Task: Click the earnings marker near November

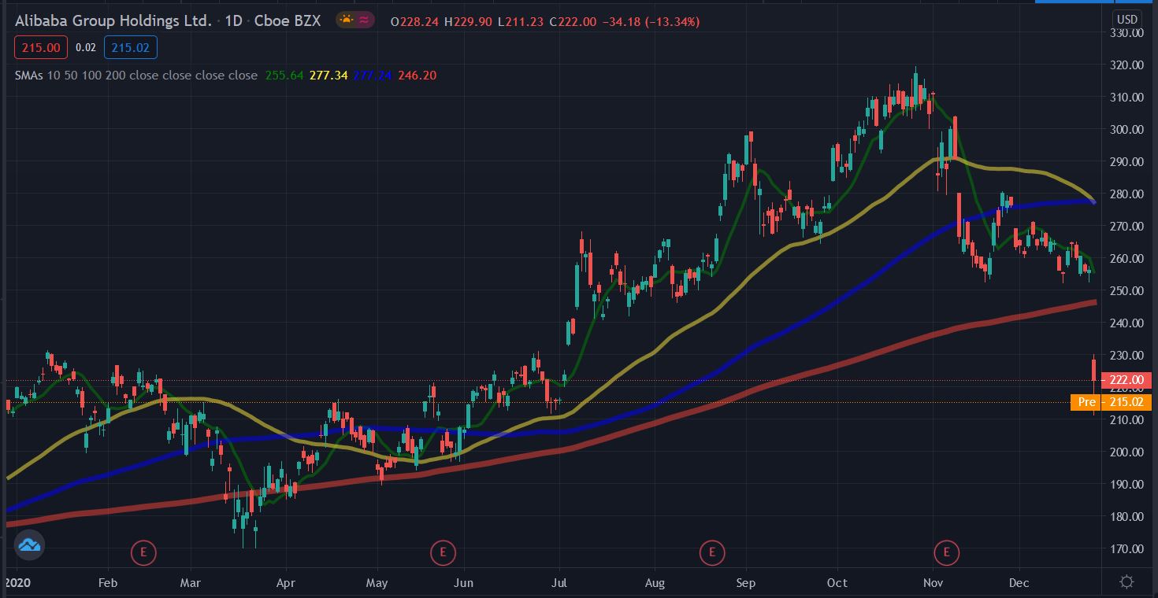Action: point(946,553)
